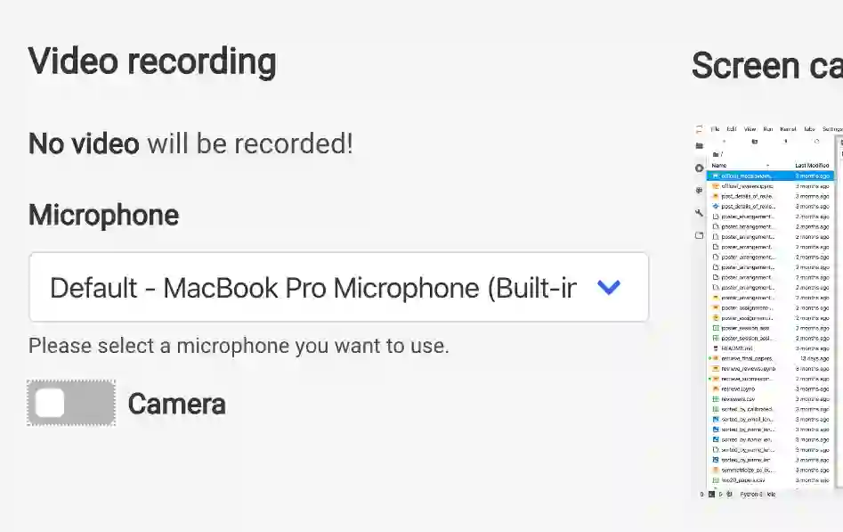Toggle the Camera switch on
The height and width of the screenshot is (532, 843).
[71, 404]
